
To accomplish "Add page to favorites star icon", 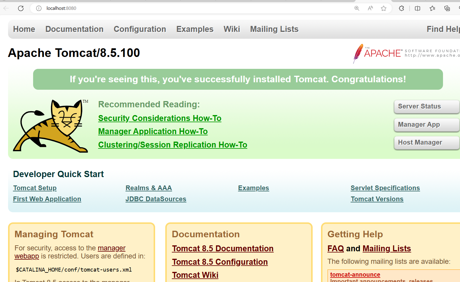I will point(384,8).
